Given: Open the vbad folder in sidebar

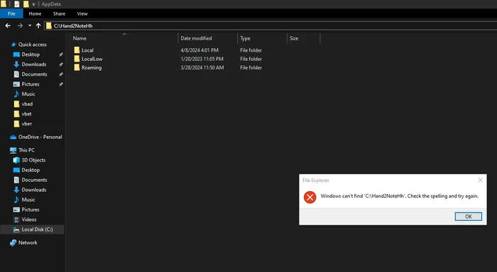Looking at the screenshot, I should tap(27, 103).
